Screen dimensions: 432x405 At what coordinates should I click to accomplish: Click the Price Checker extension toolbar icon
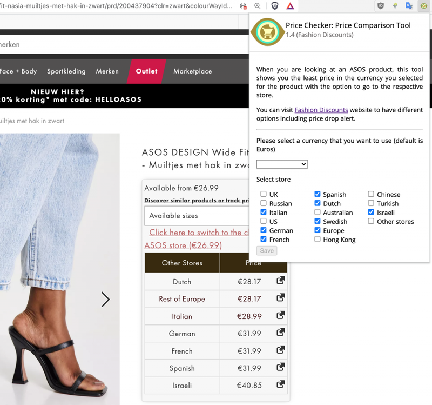[x=423, y=6]
